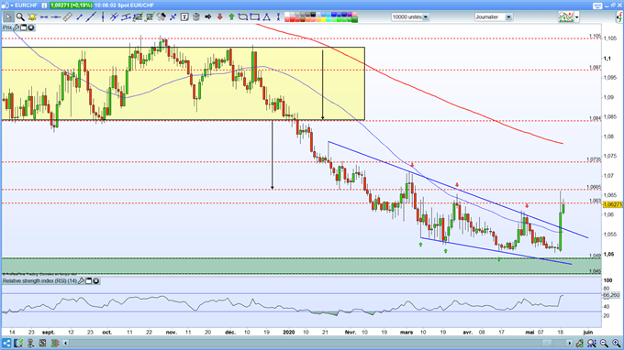
Task: Click the Relative strength index (RSI) label
Action: click(x=39, y=281)
